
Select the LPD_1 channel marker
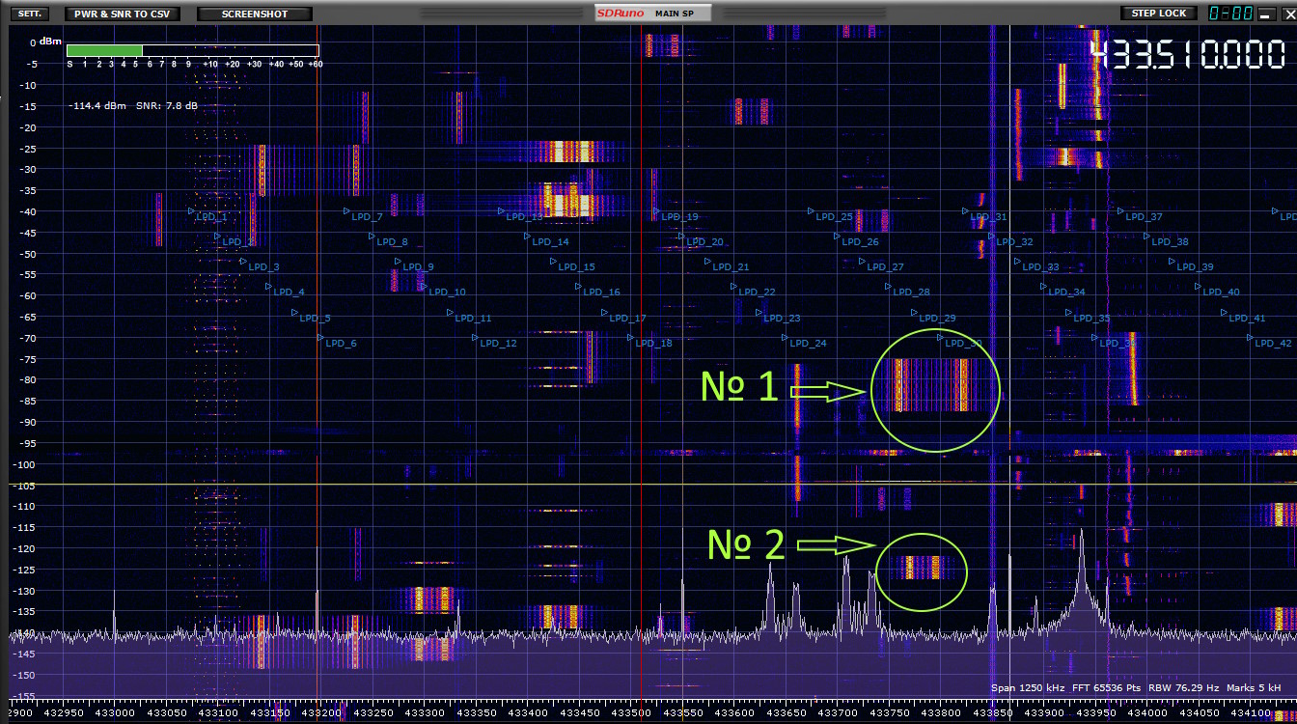point(209,216)
